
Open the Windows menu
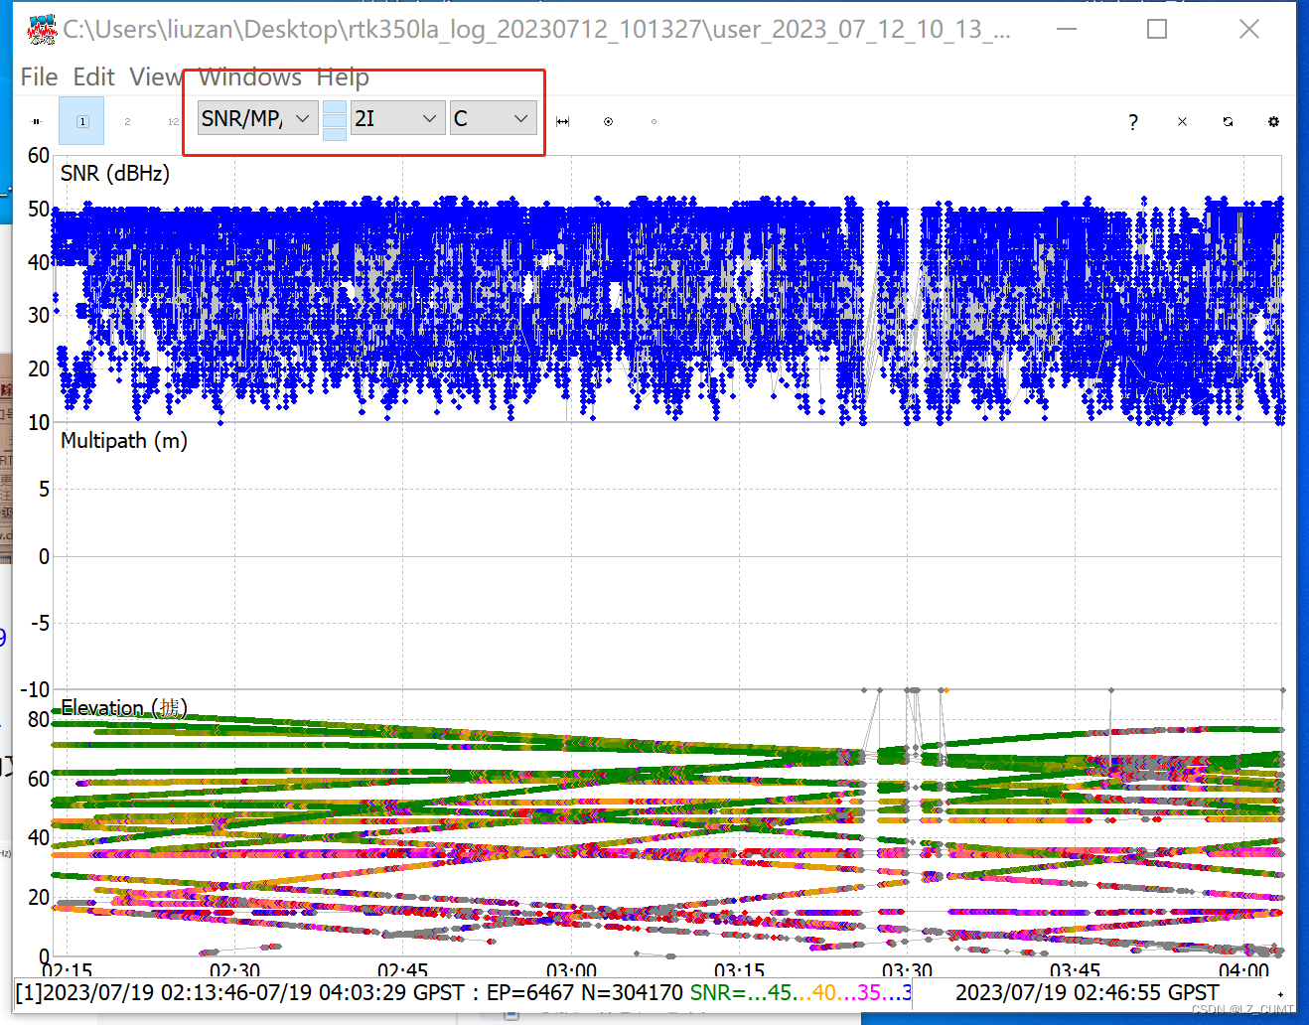[x=249, y=76]
